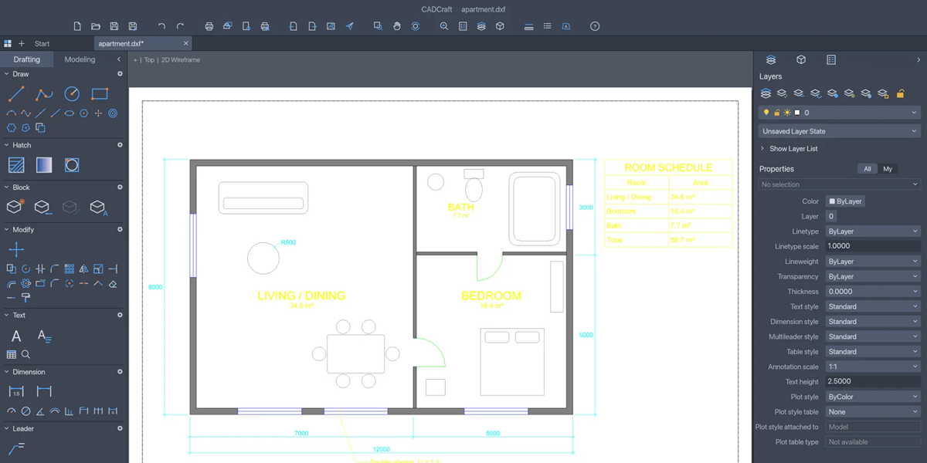This screenshot has width=927, height=463.
Task: Click the Undo arrow in the toolbar
Action: click(x=161, y=26)
